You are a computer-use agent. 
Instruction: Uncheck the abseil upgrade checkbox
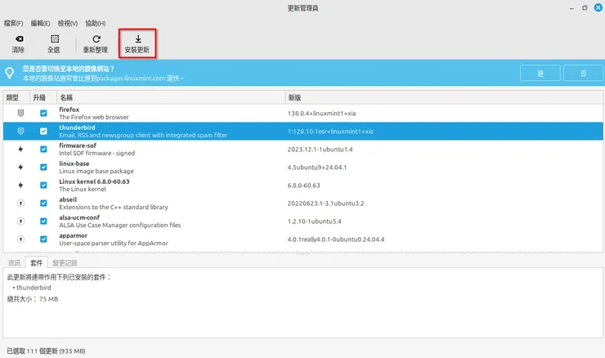point(43,203)
